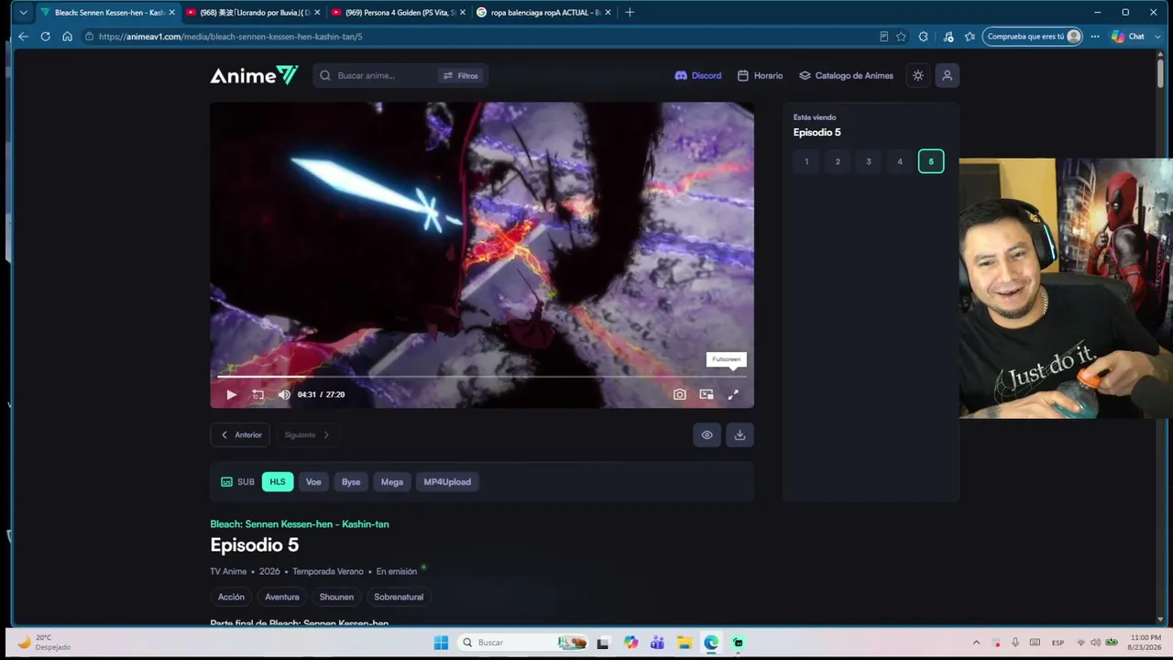Screen dimensions: 1173x660
Task: Focus the Buscar anime search field
Action: (x=385, y=76)
